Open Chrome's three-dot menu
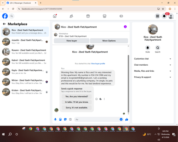The image size is (178, 142). pos(175,9)
